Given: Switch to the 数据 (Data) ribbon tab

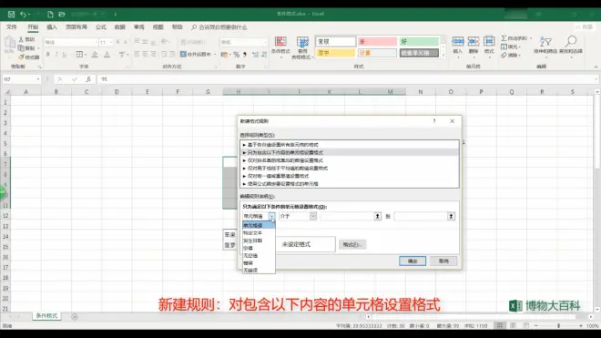Looking at the screenshot, I should pos(120,27).
